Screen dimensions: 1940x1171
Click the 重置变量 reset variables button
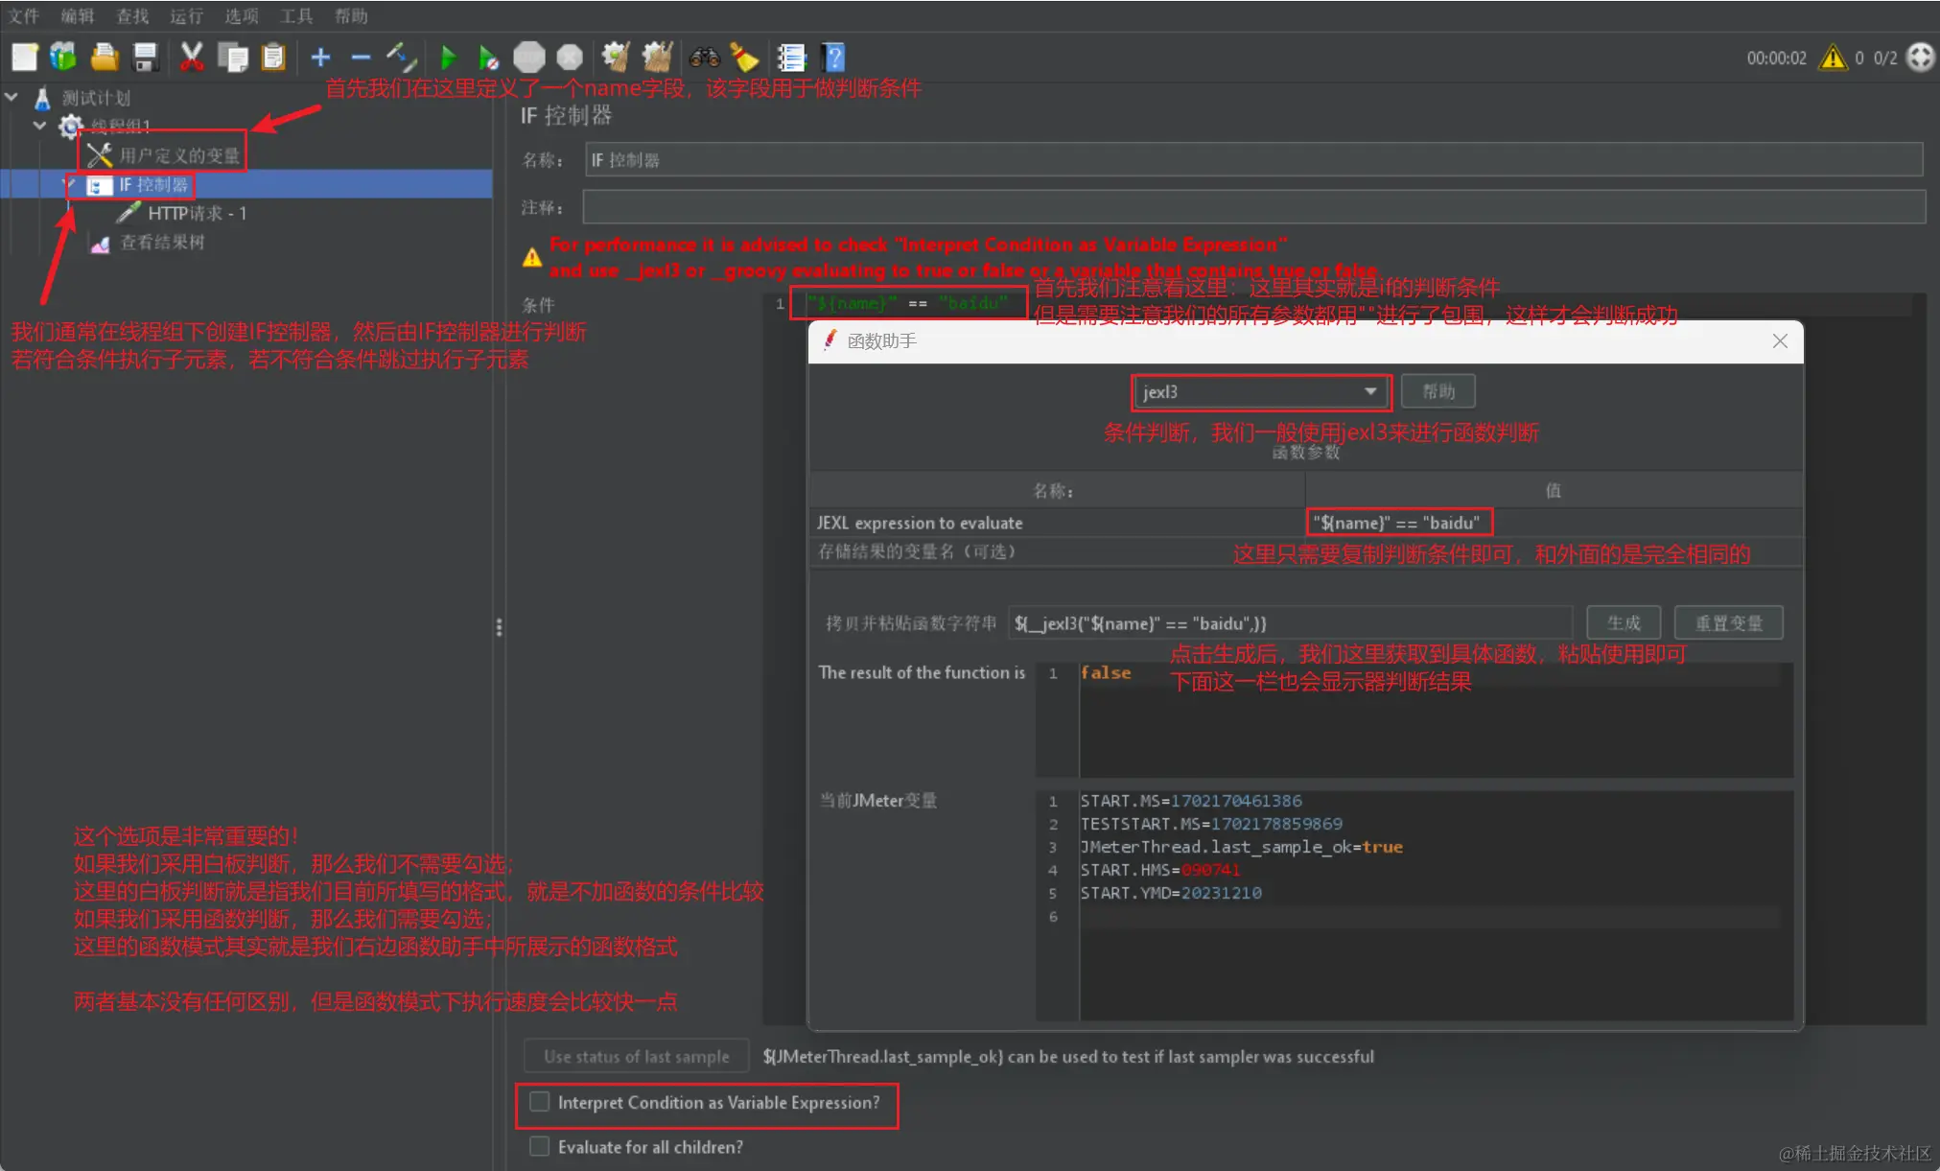(1728, 623)
